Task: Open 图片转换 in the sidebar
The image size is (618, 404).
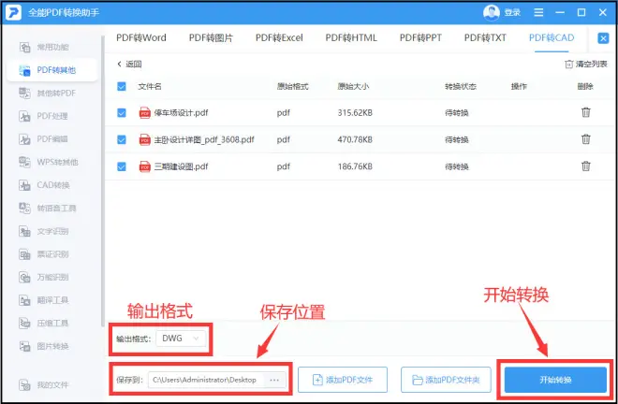Action: (x=44, y=346)
